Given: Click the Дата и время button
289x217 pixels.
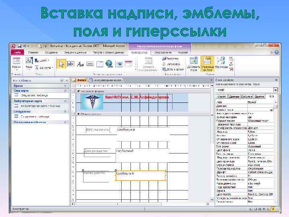Looking at the screenshot, I should (173, 70).
